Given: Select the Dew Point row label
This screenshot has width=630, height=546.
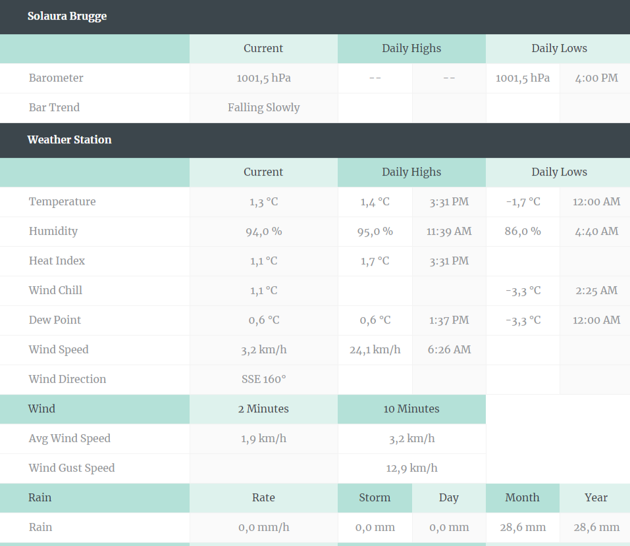Looking at the screenshot, I should pos(55,320).
